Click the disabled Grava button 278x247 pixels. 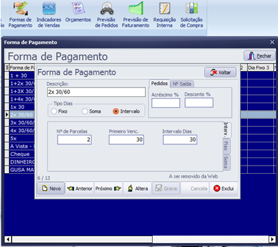click(x=166, y=188)
